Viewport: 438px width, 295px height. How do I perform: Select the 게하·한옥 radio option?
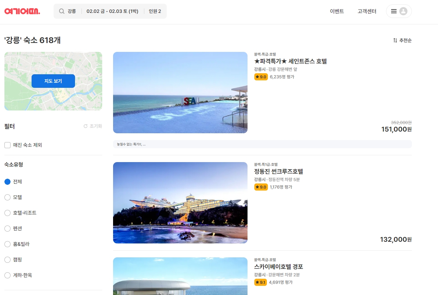pyautogui.click(x=7, y=275)
